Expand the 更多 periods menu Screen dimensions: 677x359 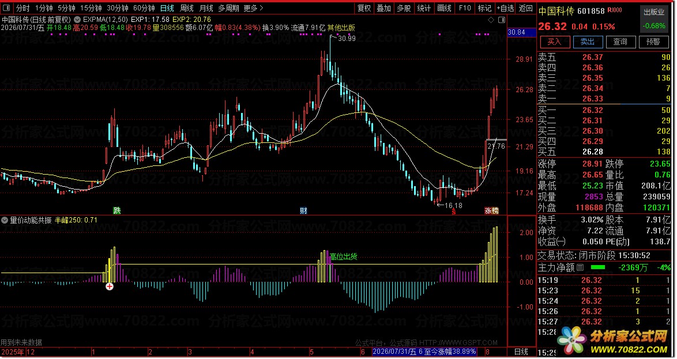253,7
